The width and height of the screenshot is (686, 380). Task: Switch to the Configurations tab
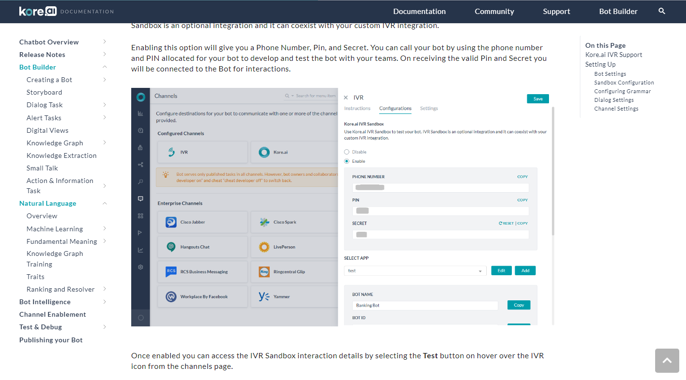(x=395, y=108)
